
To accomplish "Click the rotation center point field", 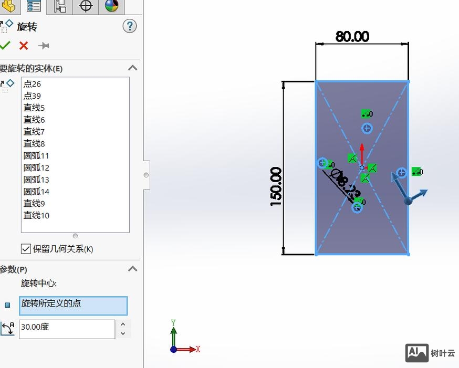I will (73, 306).
